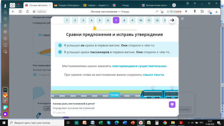Open a new browser tab

click(x=174, y=5)
